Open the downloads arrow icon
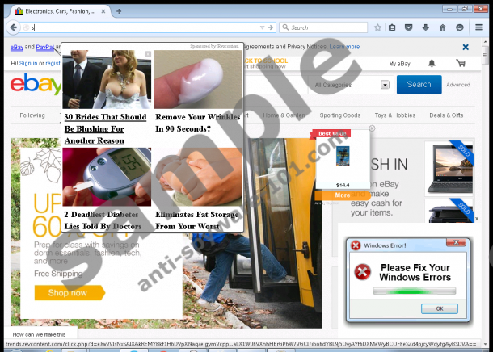This screenshot has height=352, width=493. click(x=426, y=27)
